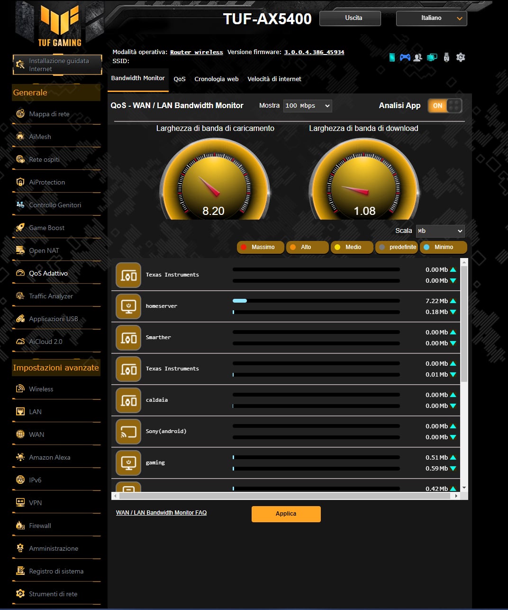The image size is (508, 610).
Task: Open the LAN settings menu item
Action: click(x=56, y=412)
